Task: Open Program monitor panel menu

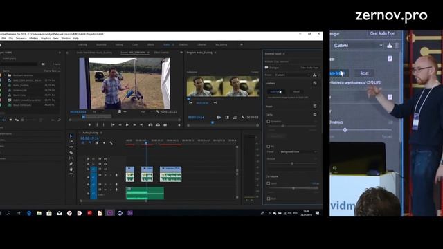Action: pyautogui.click(x=215, y=53)
